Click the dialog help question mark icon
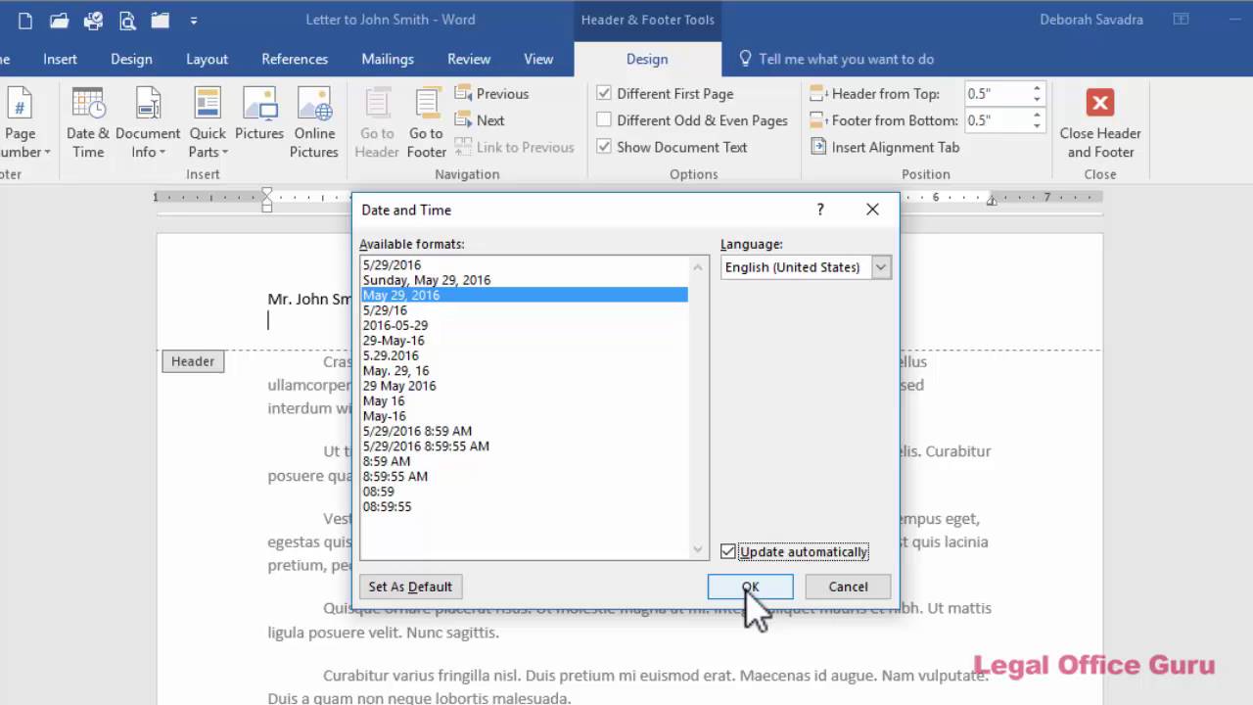 pyautogui.click(x=820, y=210)
